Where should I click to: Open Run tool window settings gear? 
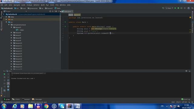pyautogui.click(x=186, y=71)
